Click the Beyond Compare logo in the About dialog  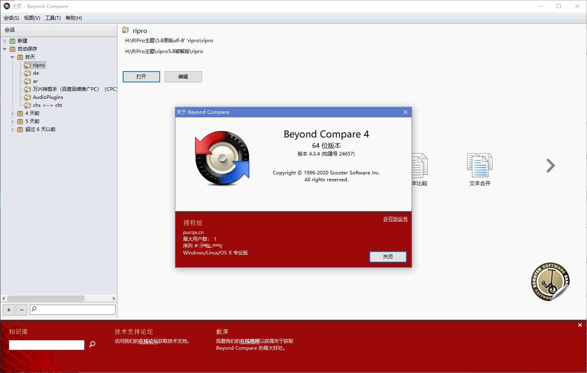click(x=222, y=158)
